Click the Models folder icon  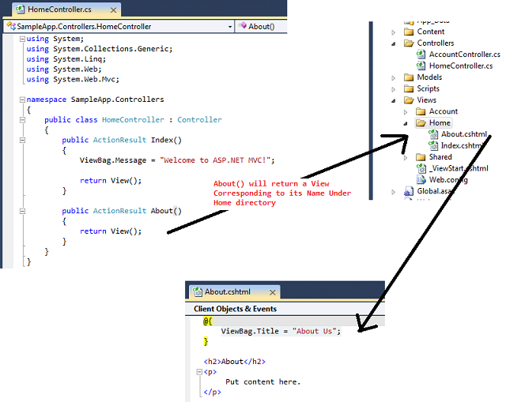tap(409, 77)
